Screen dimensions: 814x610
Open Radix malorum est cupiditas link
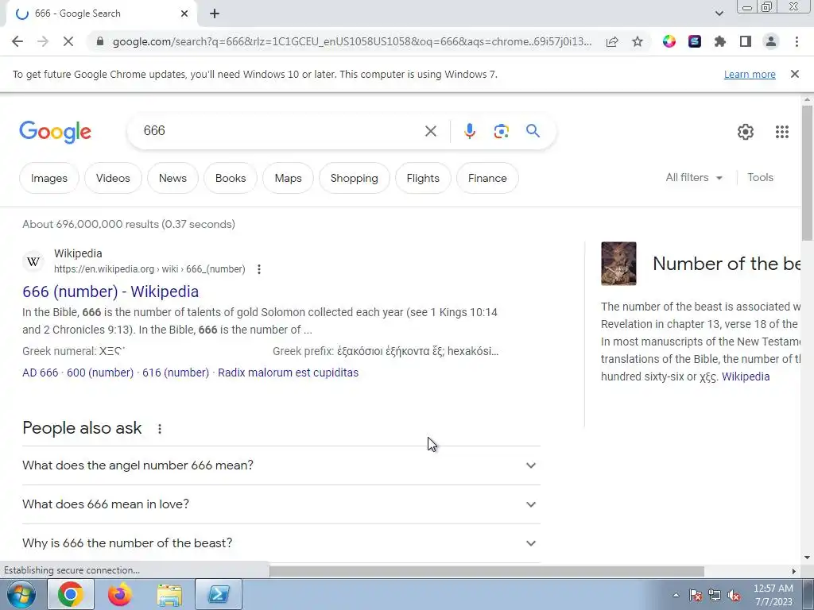pyautogui.click(x=288, y=373)
